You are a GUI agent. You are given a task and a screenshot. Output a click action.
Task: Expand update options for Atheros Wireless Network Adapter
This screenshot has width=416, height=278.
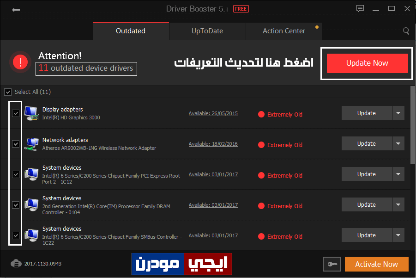pyautogui.click(x=398, y=144)
